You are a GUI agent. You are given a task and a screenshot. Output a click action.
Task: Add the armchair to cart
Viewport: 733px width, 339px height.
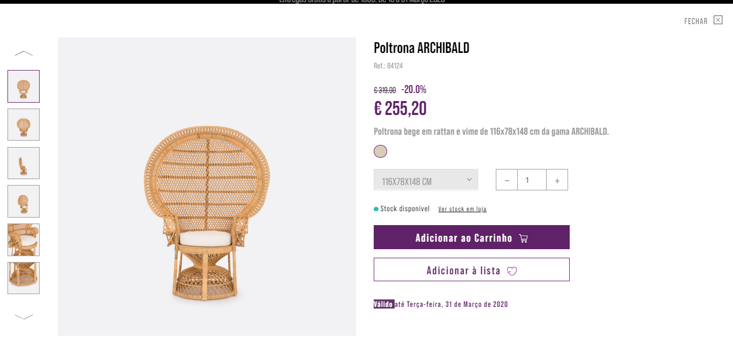point(464,237)
